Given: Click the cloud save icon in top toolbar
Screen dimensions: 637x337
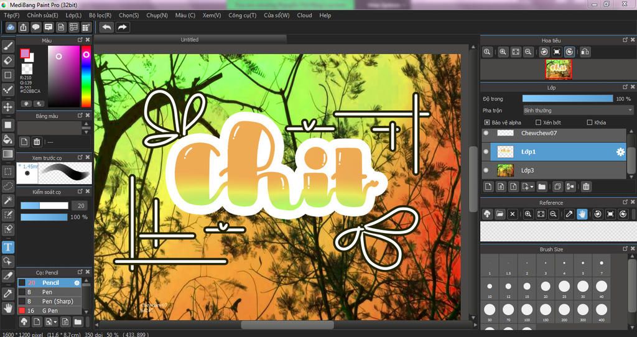Looking at the screenshot, I should pos(11,27).
